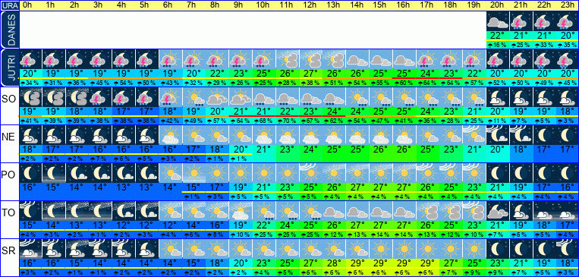This screenshot has height=277, width=579.
Task: Select the SR 0h windy cloudy night icon
Action: click(x=30, y=249)
